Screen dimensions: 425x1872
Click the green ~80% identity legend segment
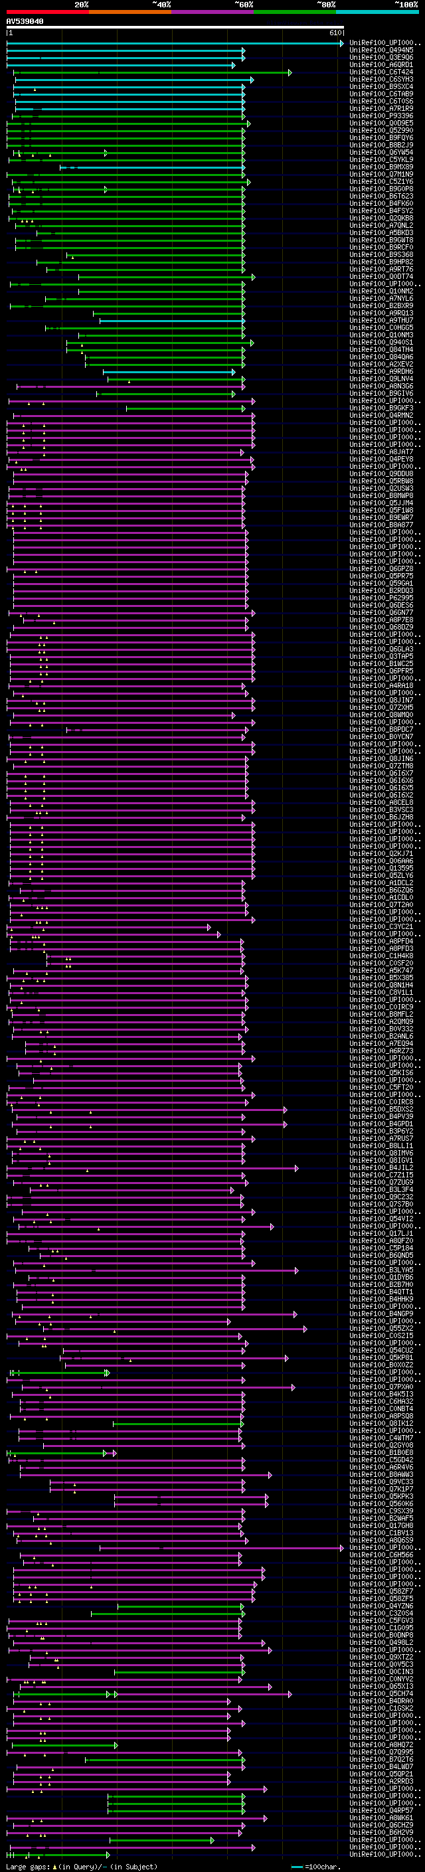click(x=295, y=12)
